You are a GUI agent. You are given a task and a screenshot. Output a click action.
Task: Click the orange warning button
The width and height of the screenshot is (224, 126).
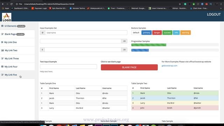coord(185,33)
